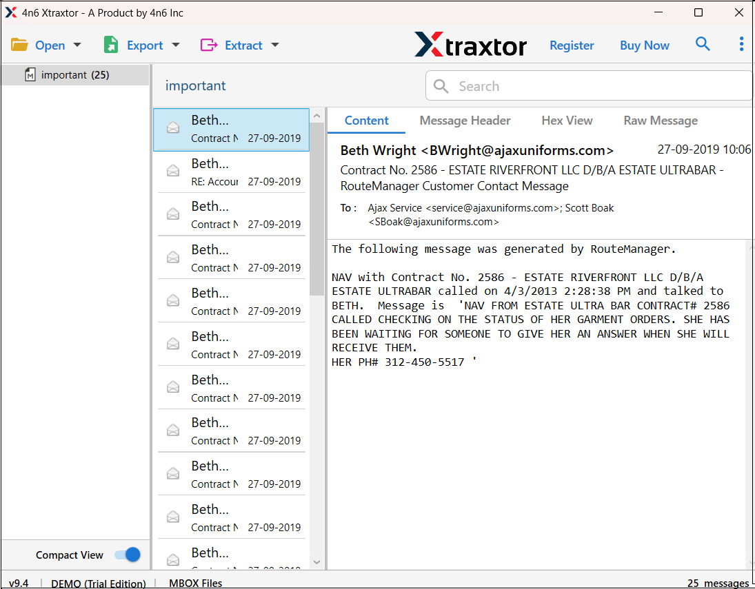Viewport: 755px width, 589px height.
Task: Click the Xtraxtor logo
Action: tap(470, 45)
